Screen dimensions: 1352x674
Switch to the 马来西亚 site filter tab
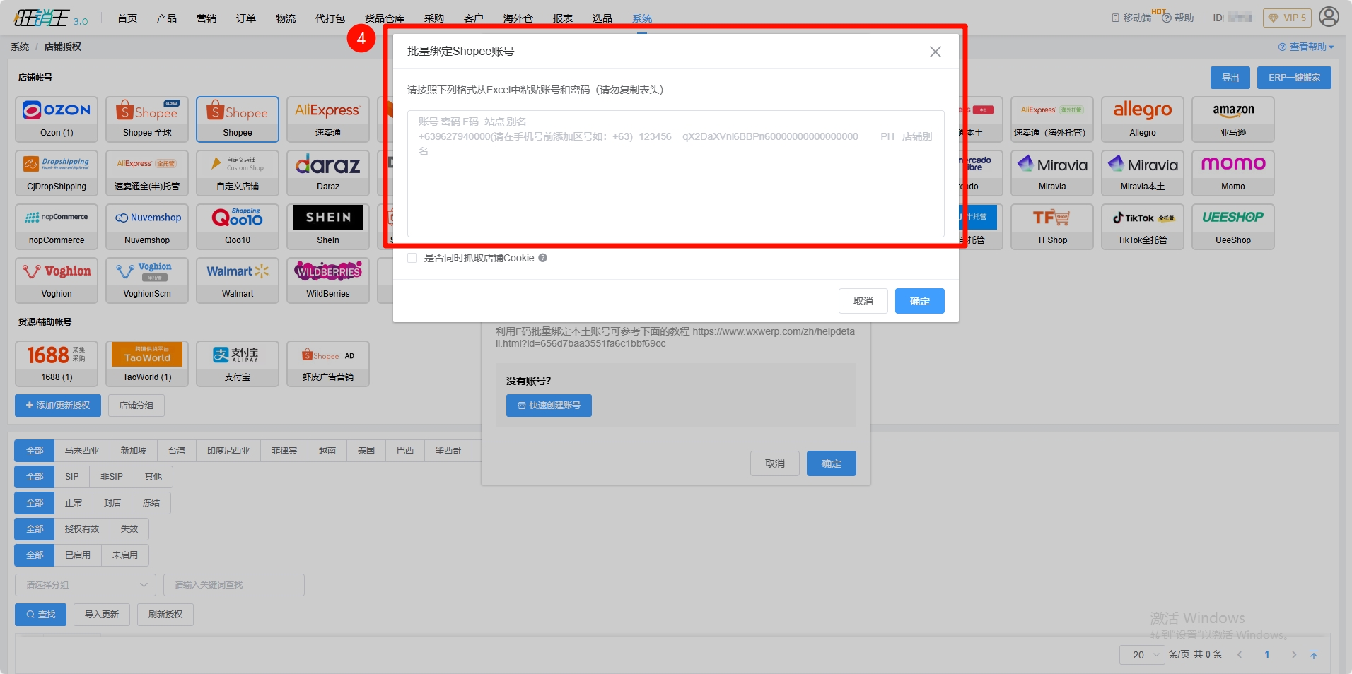tap(82, 451)
